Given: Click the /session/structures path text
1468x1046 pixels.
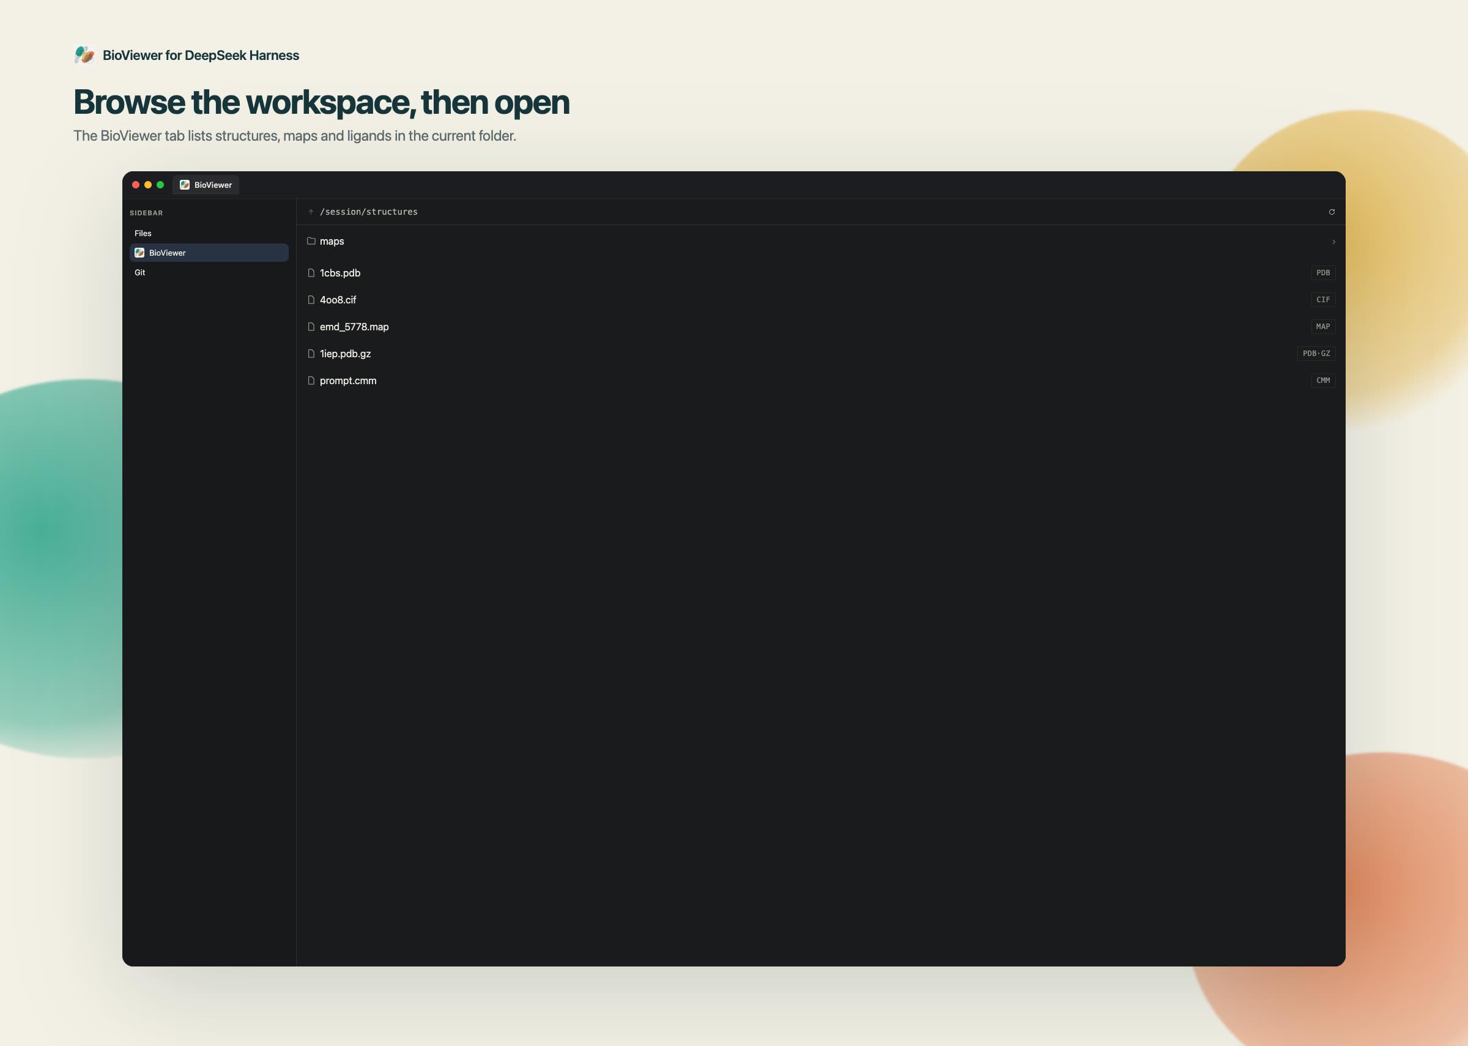Looking at the screenshot, I should point(369,212).
